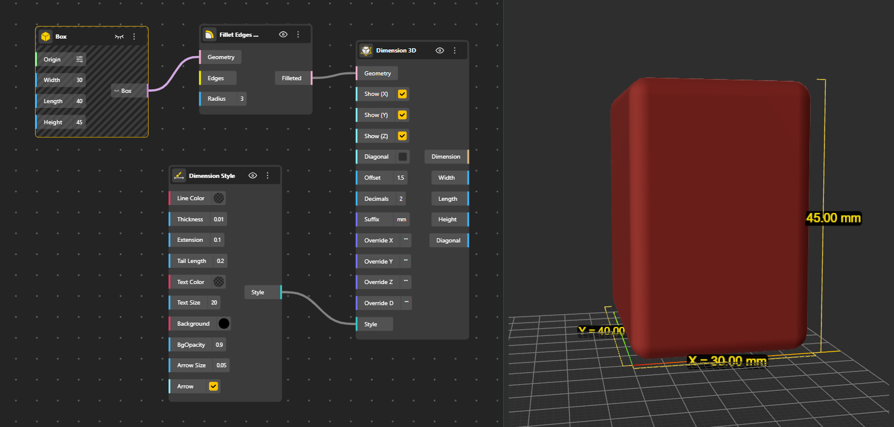This screenshot has height=427, width=894.
Task: Hide Fillet Edges node using eye icon
Action: [283, 34]
